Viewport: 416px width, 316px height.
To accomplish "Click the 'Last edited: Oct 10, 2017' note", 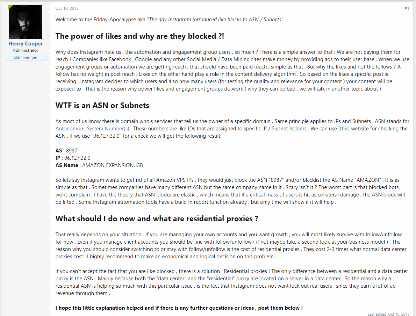I will click(388, 314).
